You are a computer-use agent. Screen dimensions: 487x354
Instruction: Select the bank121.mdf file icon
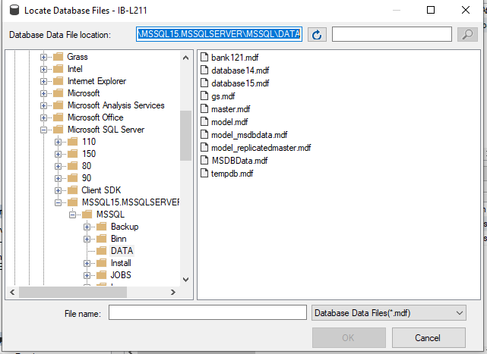click(x=204, y=58)
